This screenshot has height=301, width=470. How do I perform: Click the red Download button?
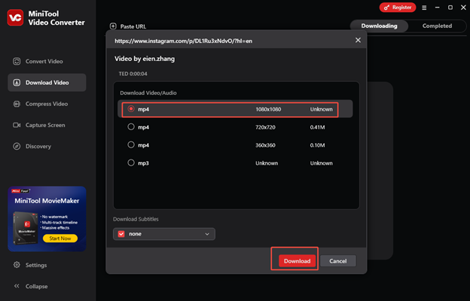pos(297,261)
